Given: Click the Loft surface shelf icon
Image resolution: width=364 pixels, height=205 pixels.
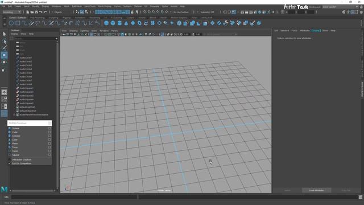Looking at the screenshot, I should pyautogui.click(x=152, y=23).
